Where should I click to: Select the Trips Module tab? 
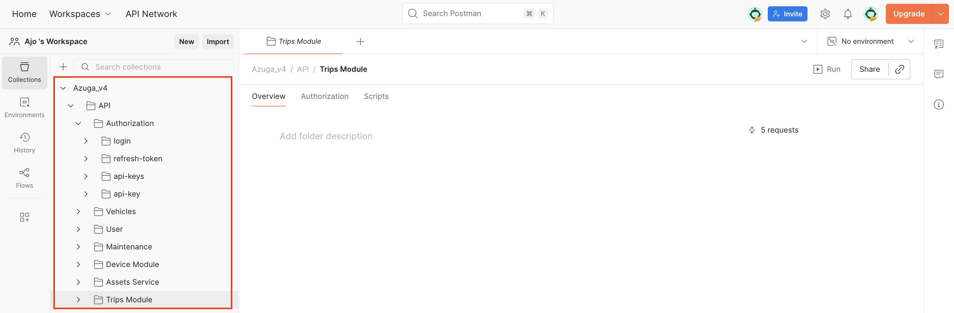click(x=294, y=41)
